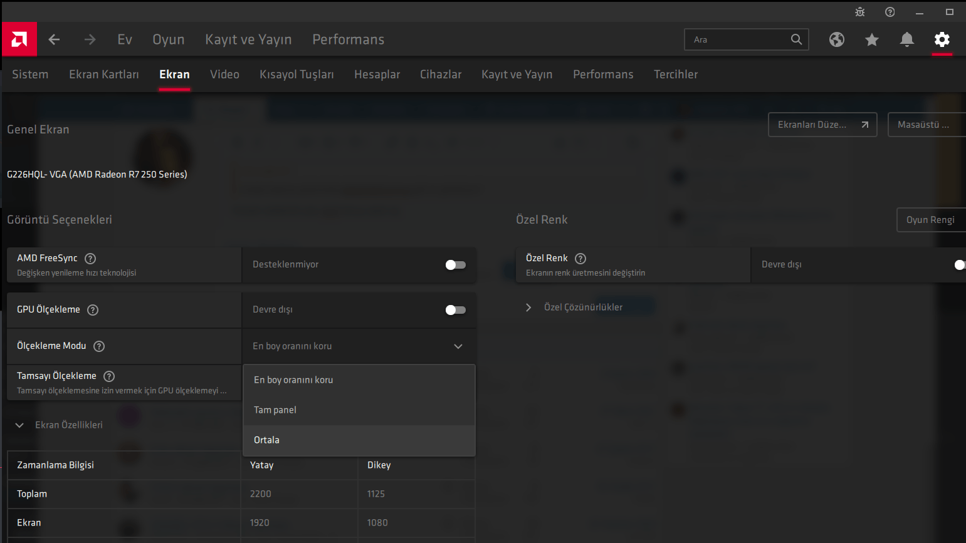Screen dimensions: 966x543
Task: Open settings gear icon
Action: pos(942,39)
